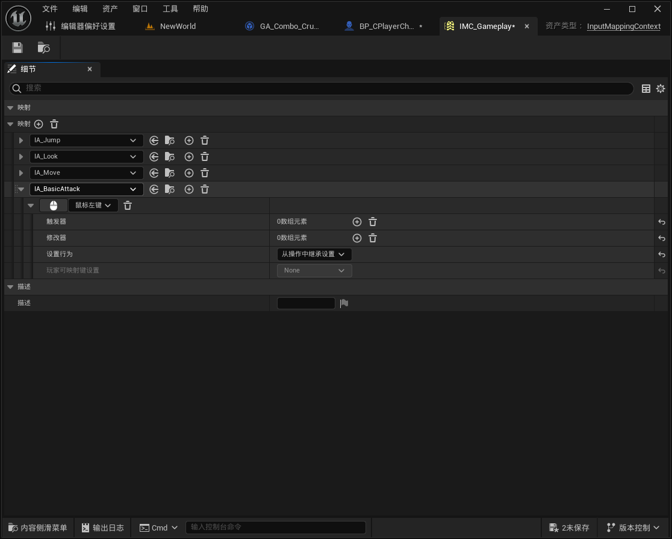Open the 鼠标左键 key selection dropdown
This screenshot has width=672, height=539.
(x=93, y=205)
